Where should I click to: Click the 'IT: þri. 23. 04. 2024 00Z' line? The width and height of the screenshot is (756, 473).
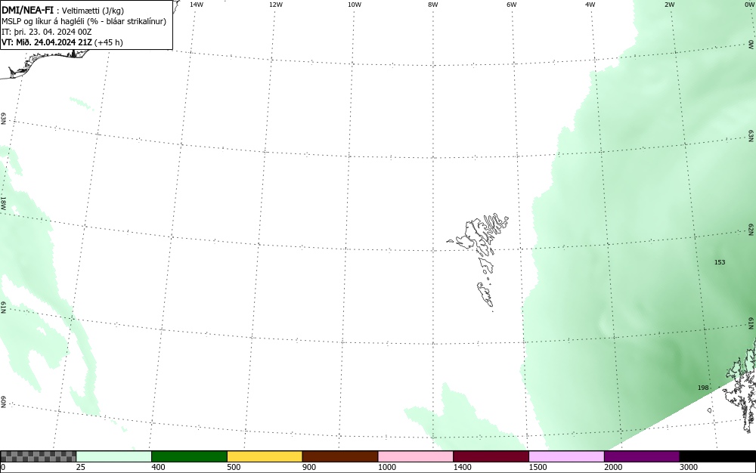(46, 32)
